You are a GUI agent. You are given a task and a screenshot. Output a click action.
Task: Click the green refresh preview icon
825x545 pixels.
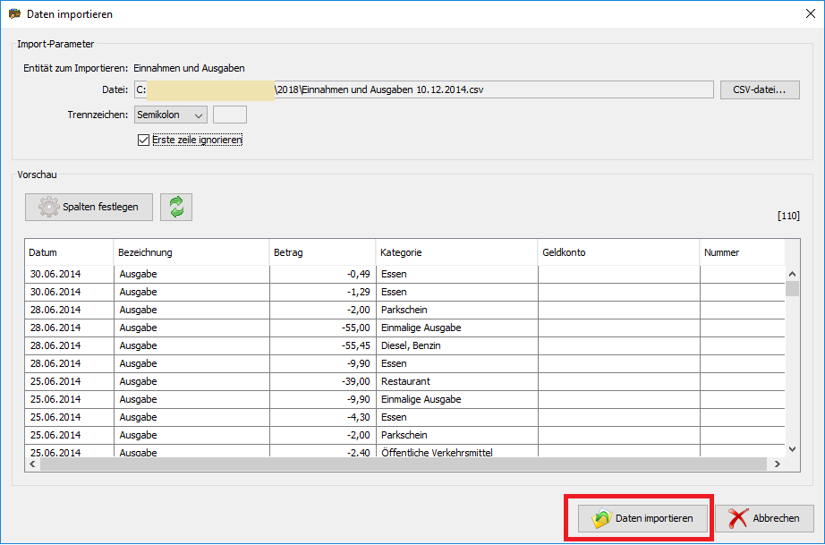tap(176, 207)
